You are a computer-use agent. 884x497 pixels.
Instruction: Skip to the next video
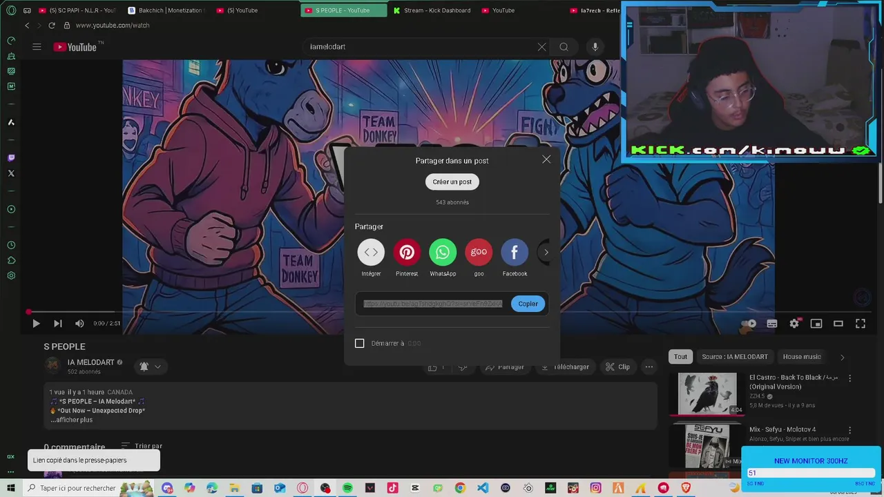click(x=58, y=323)
